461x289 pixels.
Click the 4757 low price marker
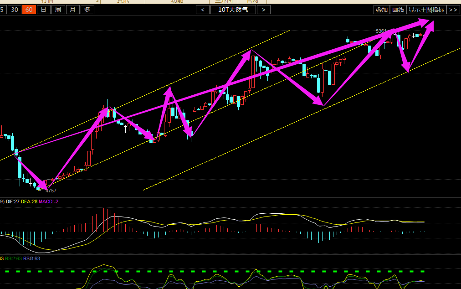tap(51, 191)
